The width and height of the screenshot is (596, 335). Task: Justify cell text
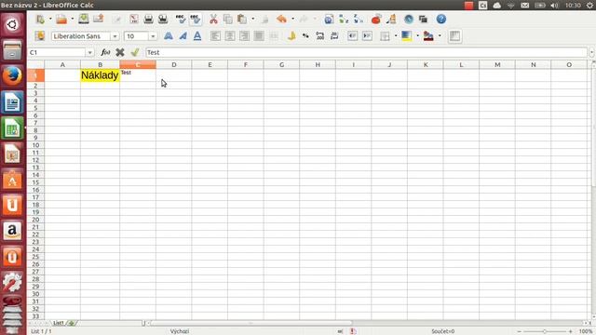click(x=259, y=36)
